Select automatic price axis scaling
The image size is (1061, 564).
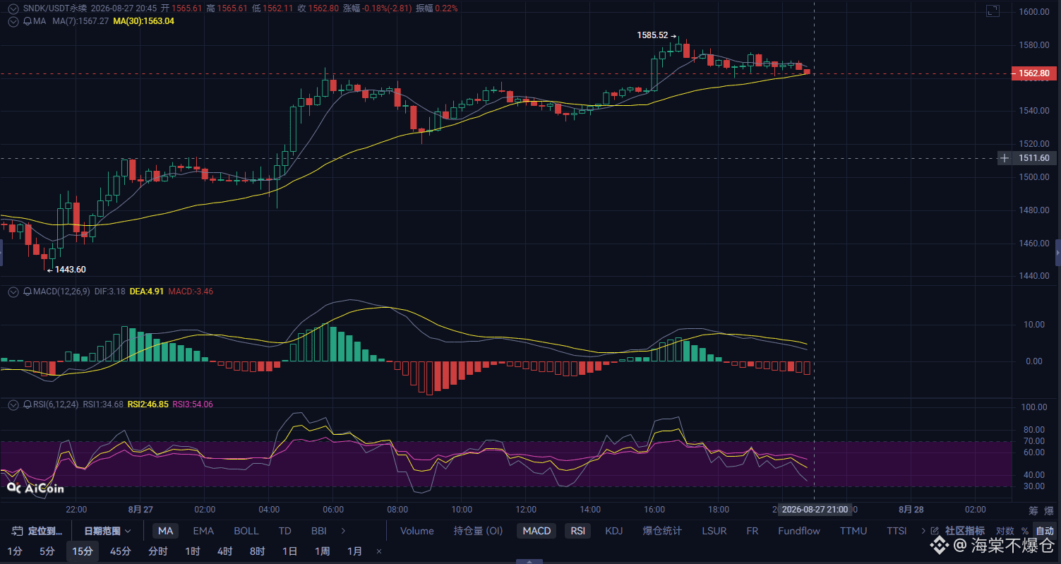point(1044,531)
